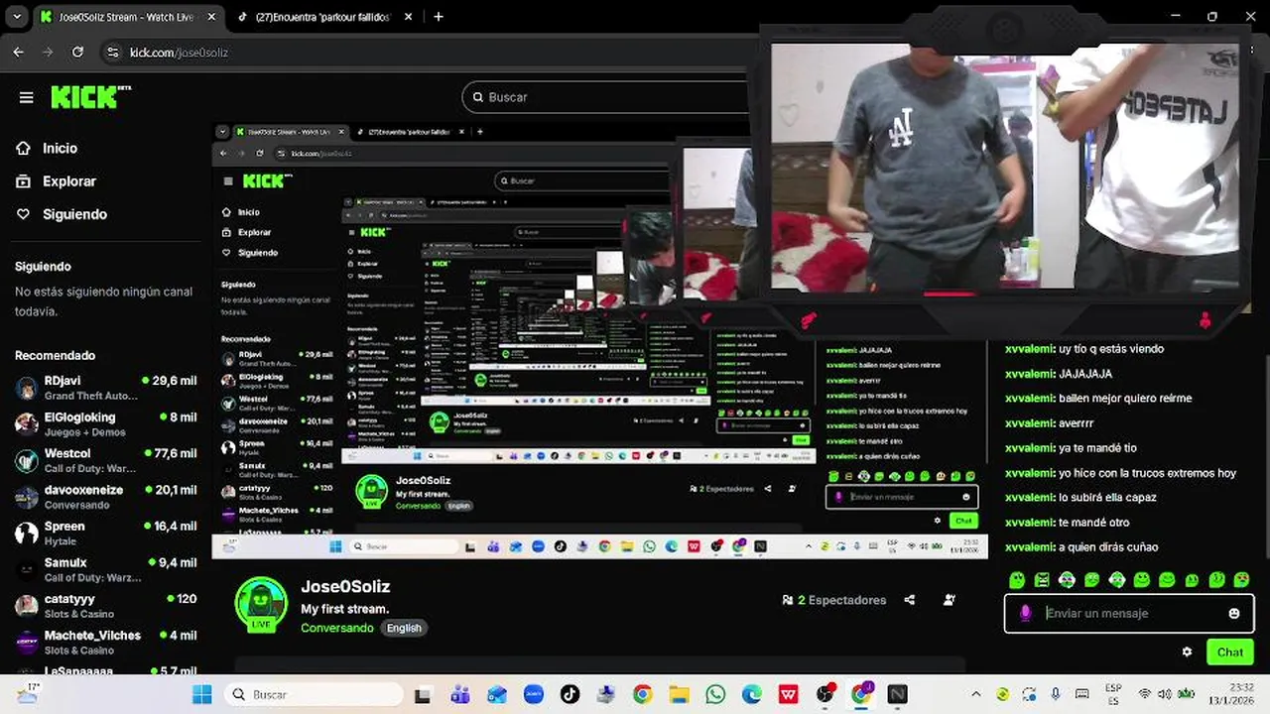Click the live stream video player

click(600, 341)
